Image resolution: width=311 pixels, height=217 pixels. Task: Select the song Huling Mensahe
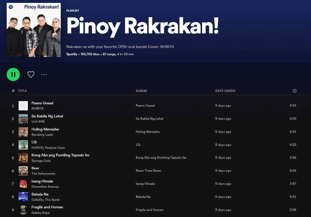coord(45,129)
